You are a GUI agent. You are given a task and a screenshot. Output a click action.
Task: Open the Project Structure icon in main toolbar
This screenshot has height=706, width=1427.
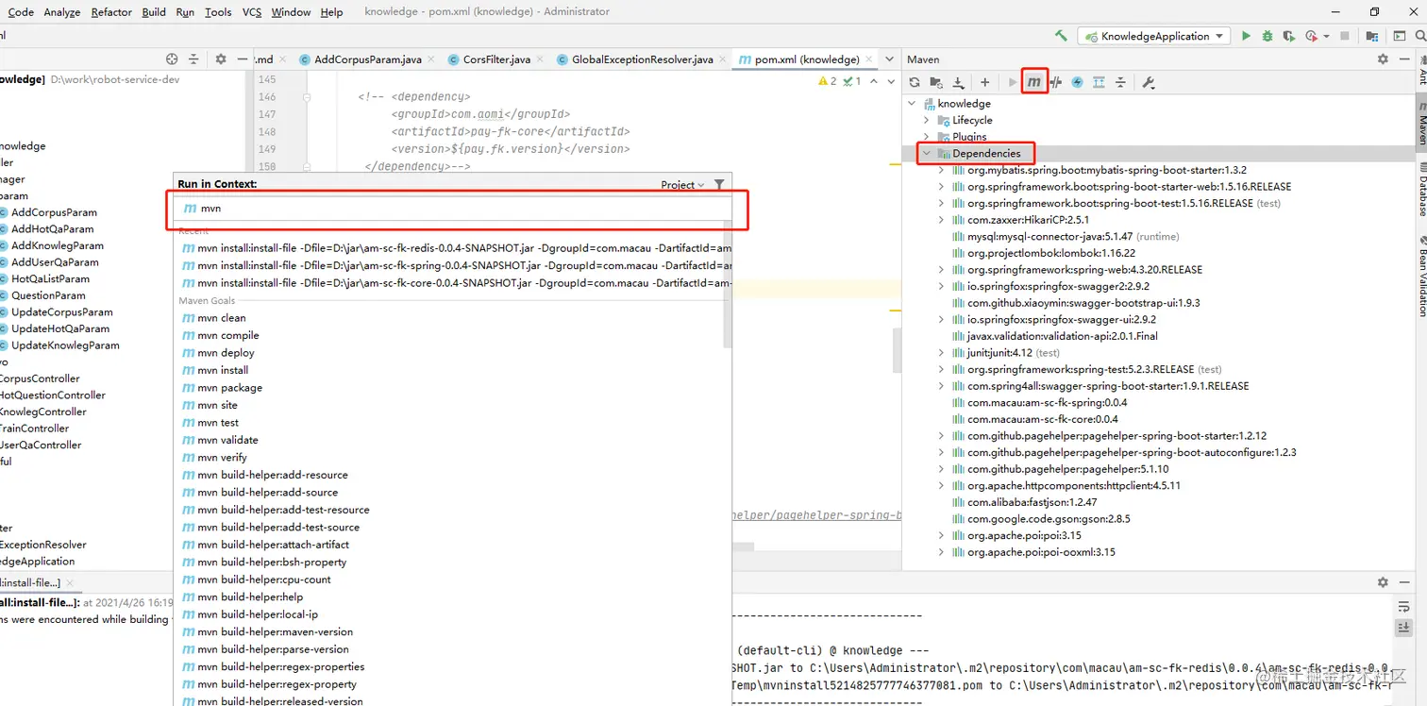click(1371, 36)
